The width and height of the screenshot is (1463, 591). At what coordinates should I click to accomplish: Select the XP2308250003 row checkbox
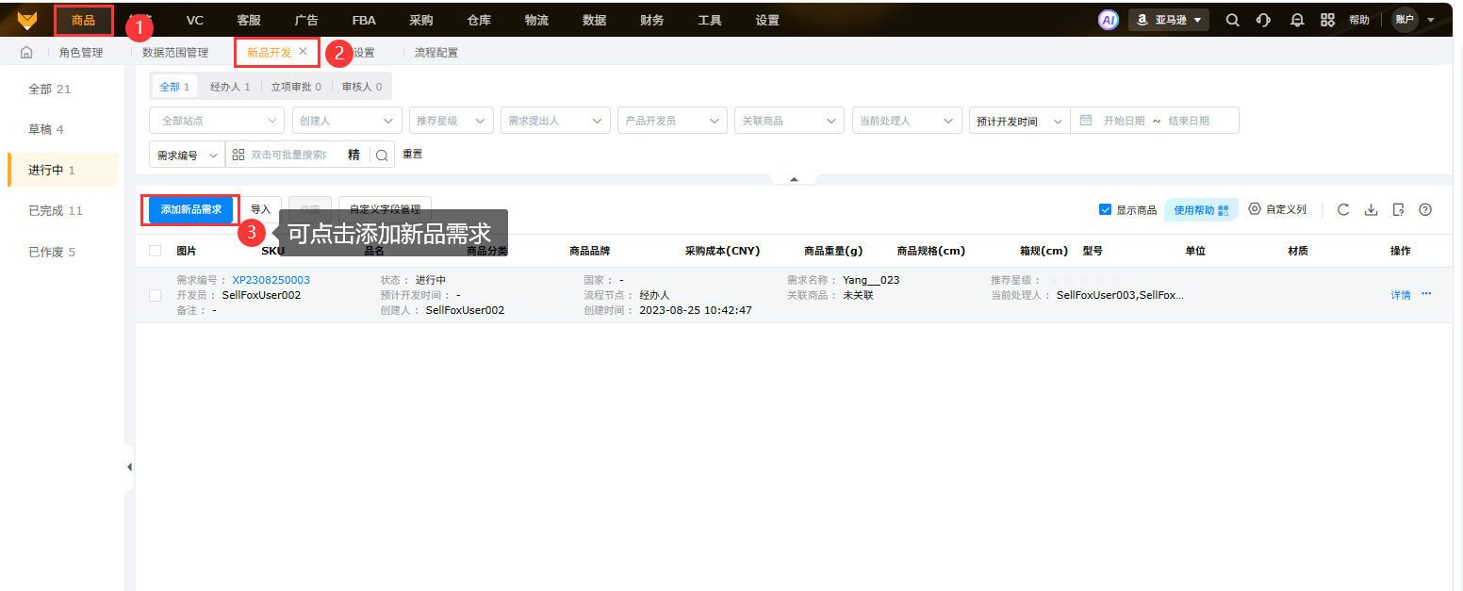pyautogui.click(x=155, y=295)
